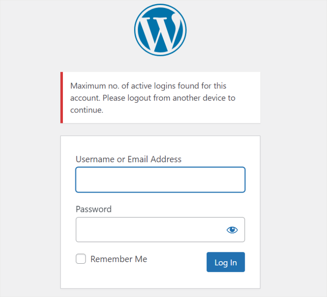Click the WordPress logo
The width and height of the screenshot is (327, 297).
(x=160, y=30)
